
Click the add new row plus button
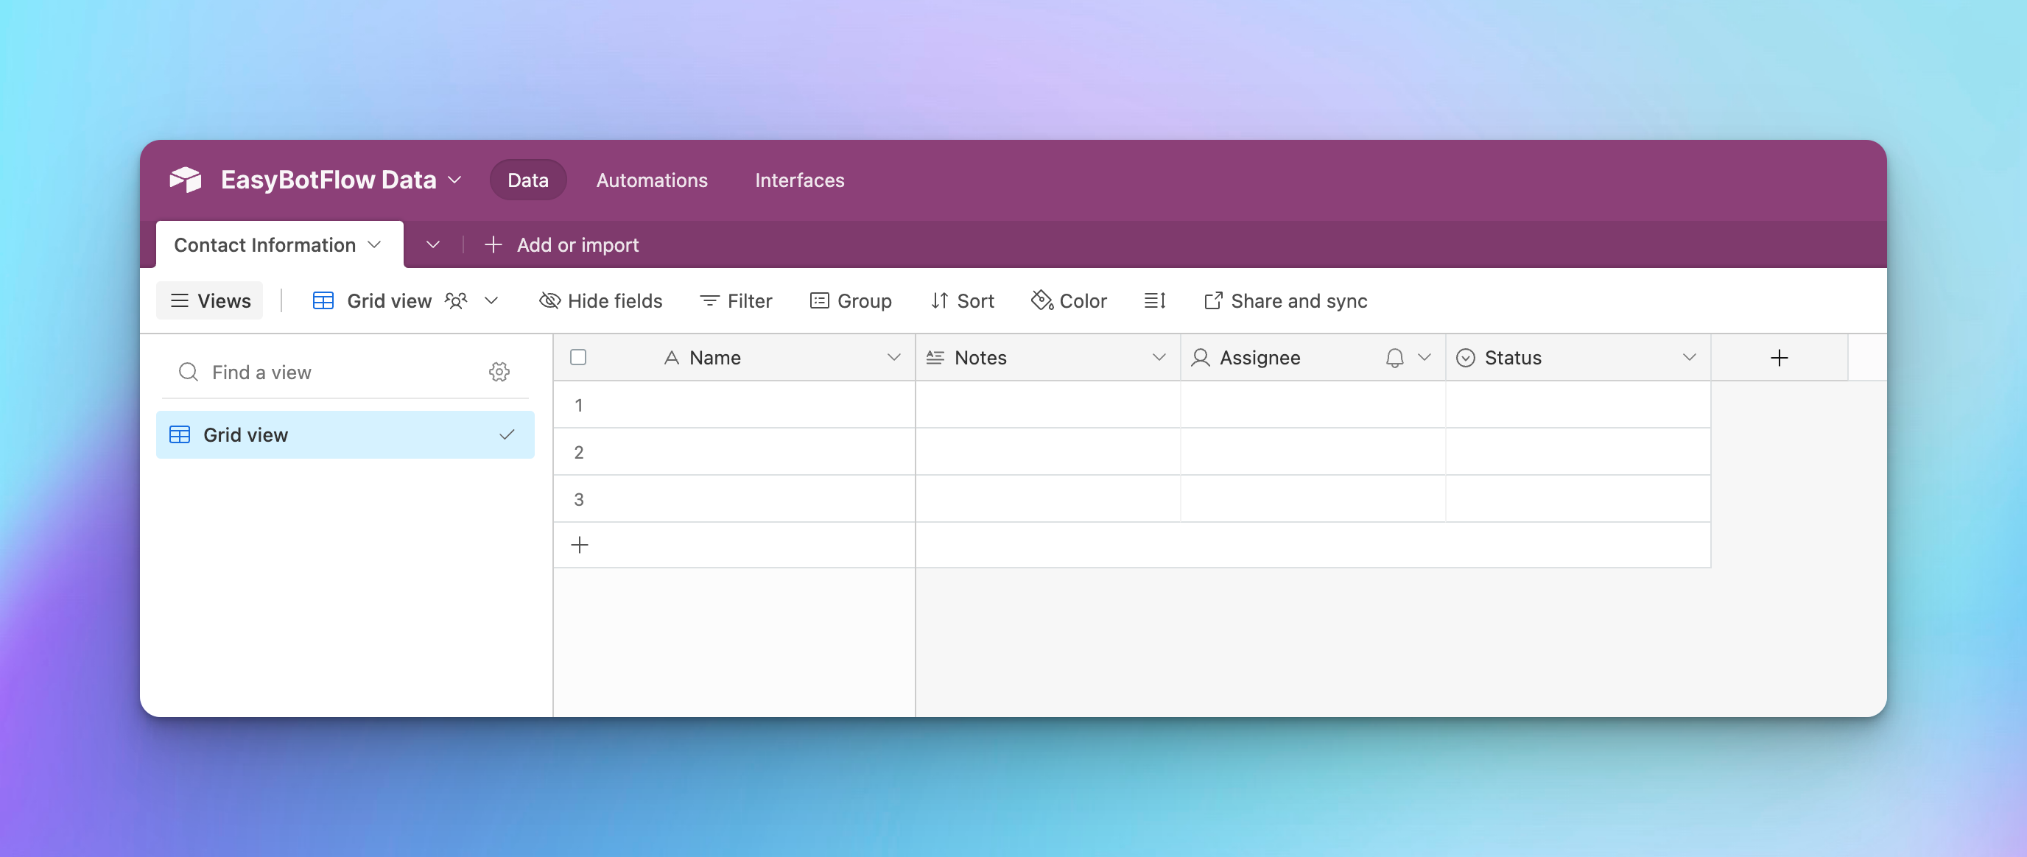pyautogui.click(x=579, y=544)
